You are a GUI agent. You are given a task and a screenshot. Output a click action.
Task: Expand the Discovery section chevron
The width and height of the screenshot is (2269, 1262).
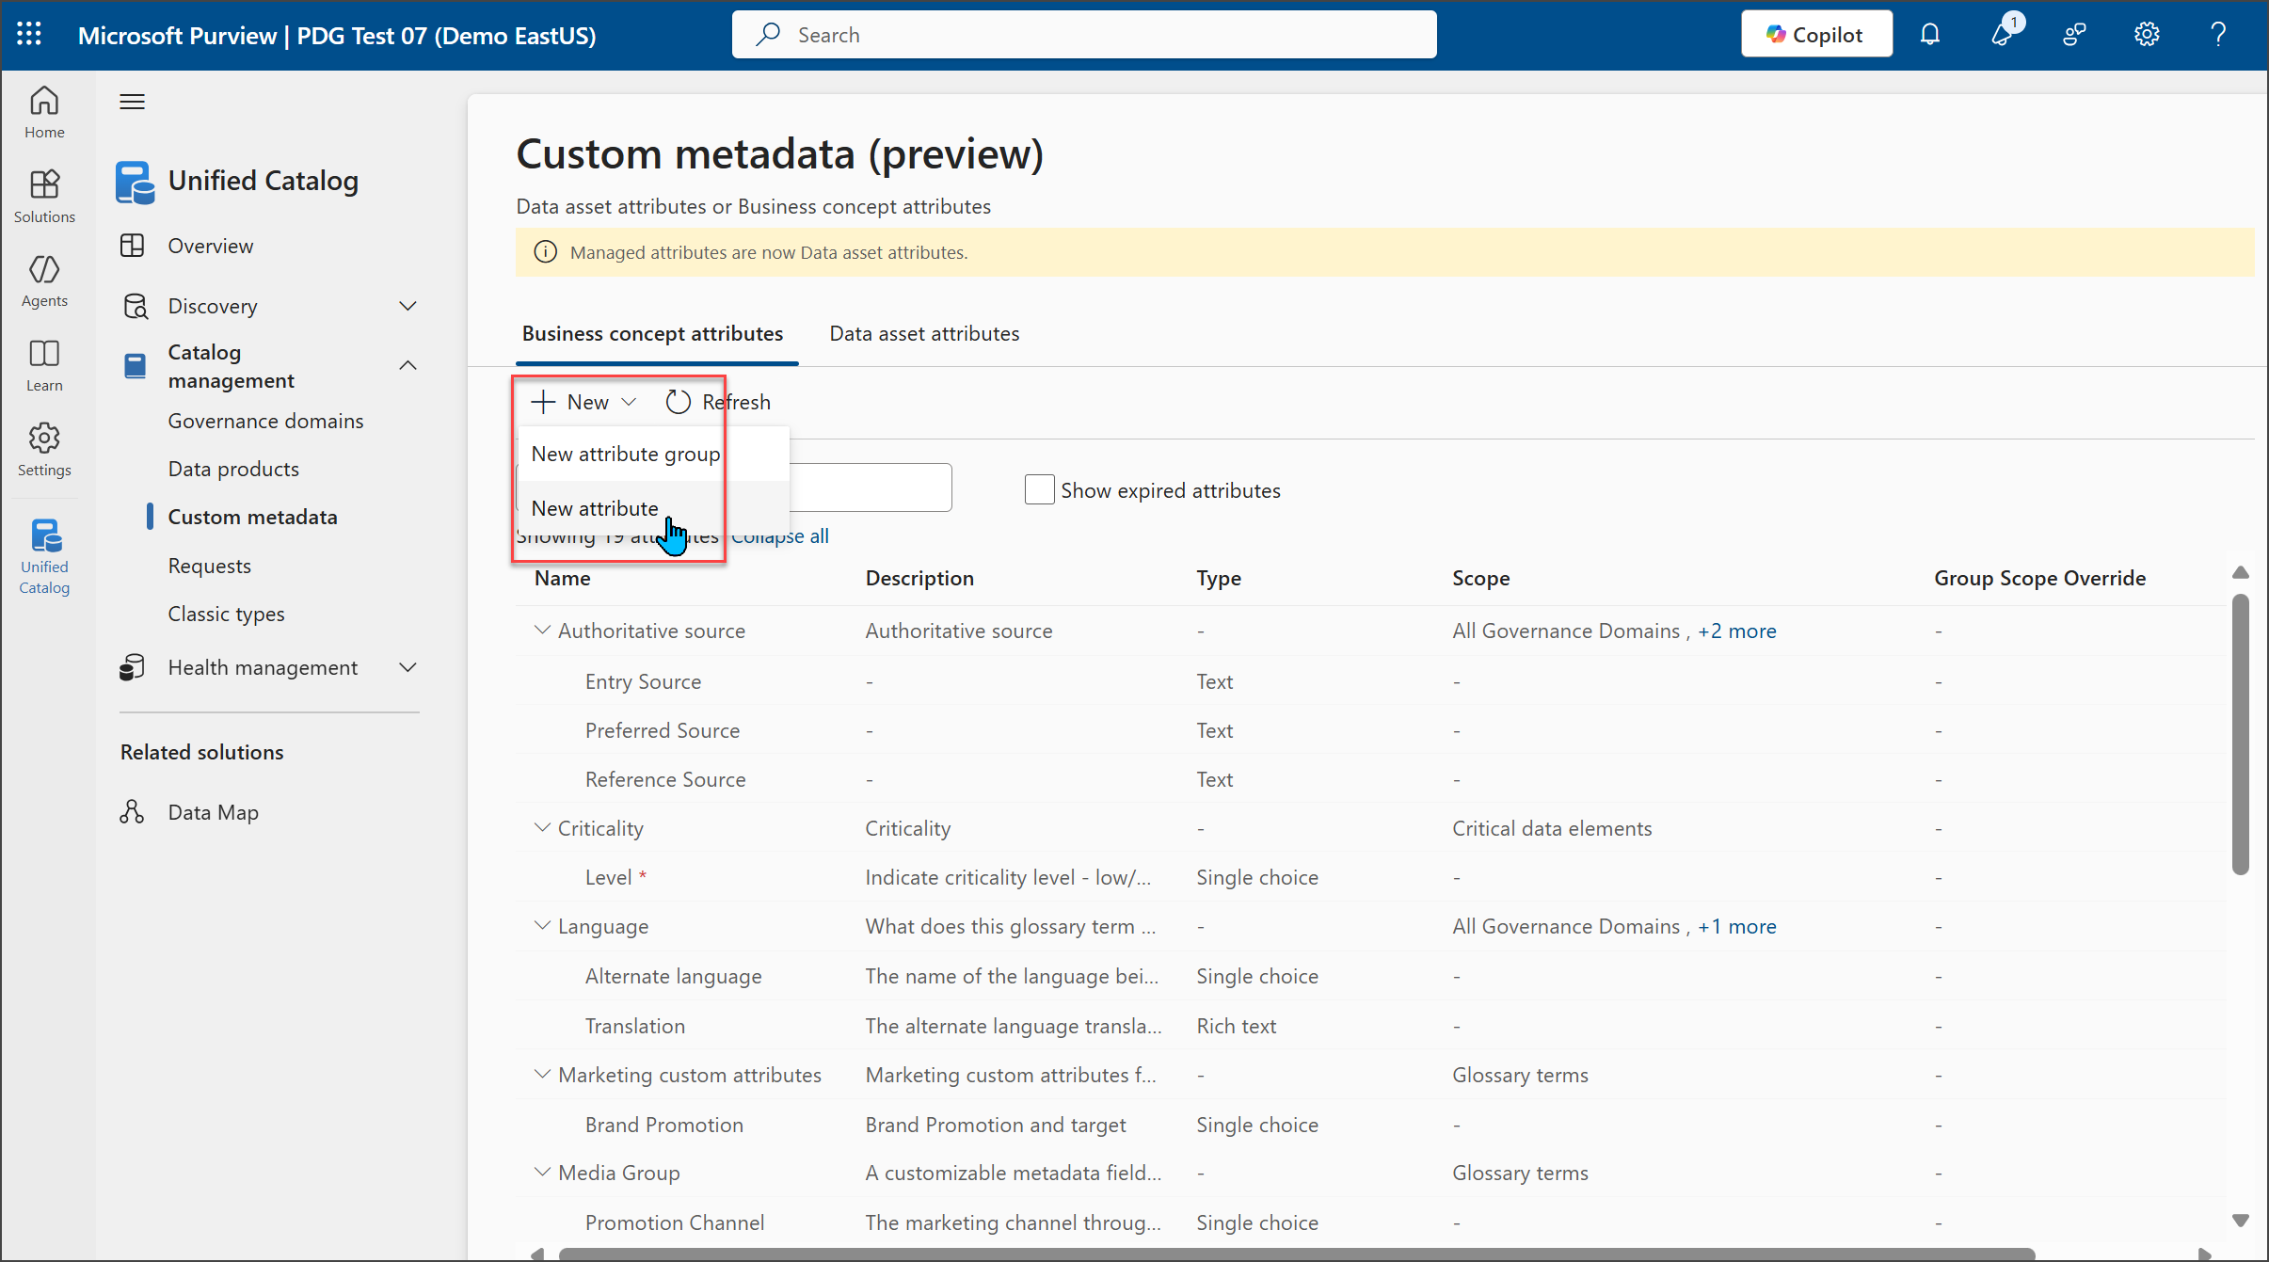pyautogui.click(x=407, y=306)
